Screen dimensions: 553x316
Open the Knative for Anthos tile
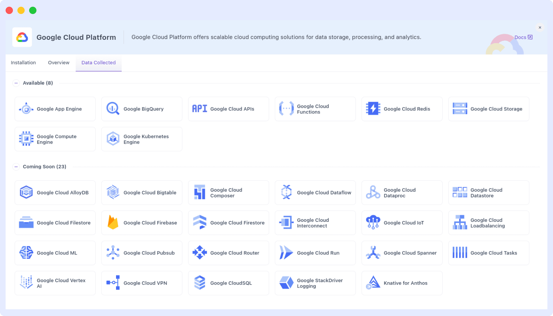pos(402,283)
